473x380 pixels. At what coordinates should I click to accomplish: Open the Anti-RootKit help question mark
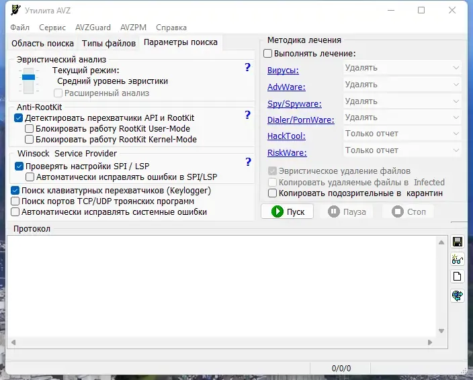pyautogui.click(x=248, y=115)
